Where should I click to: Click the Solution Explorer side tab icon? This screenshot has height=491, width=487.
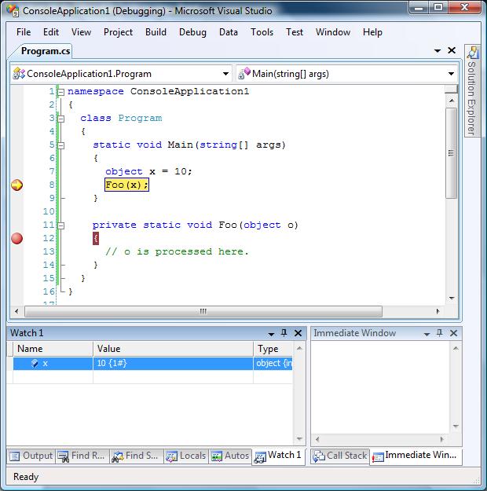coord(472,53)
